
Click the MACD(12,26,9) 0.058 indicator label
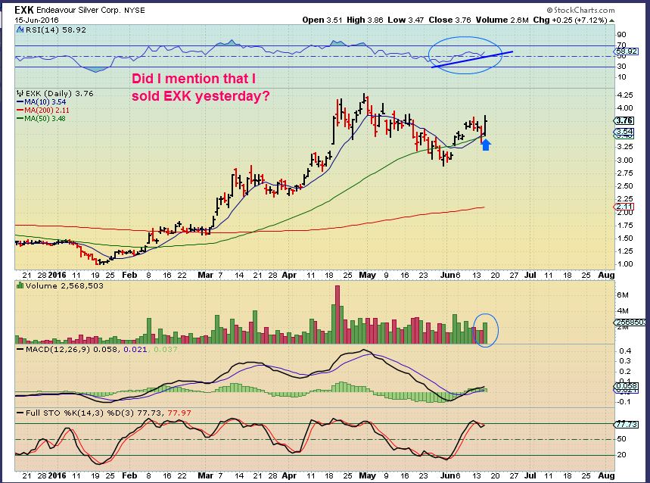pyautogui.click(x=73, y=349)
